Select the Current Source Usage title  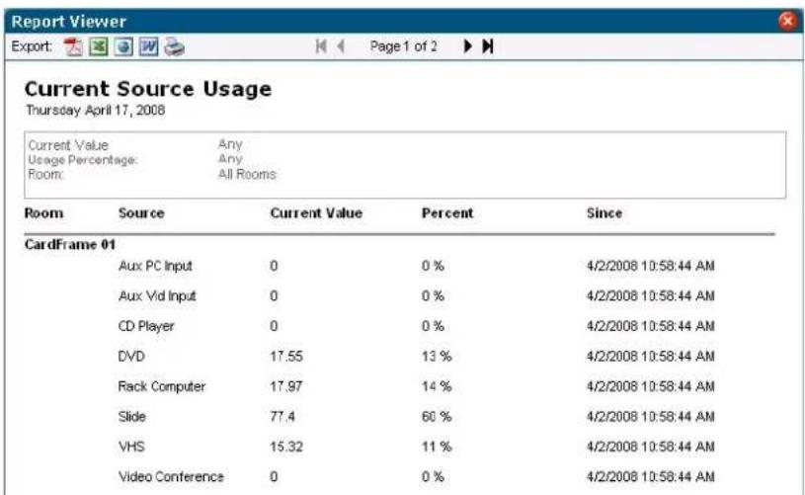pos(148,89)
